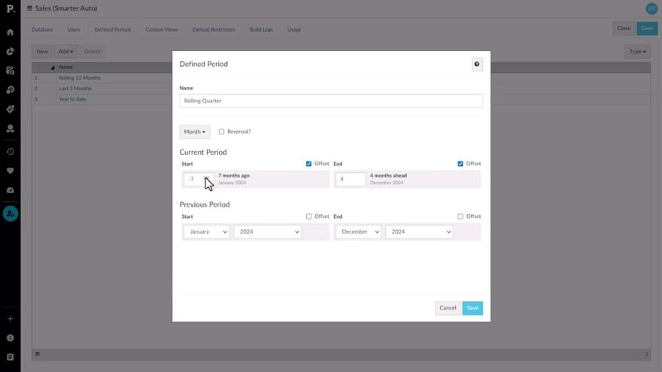Viewport: 662px width, 372px height.
Task: Enable Previous Period Start Offset checkbox
Action: tap(308, 216)
